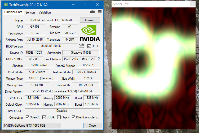Click the NVIDIA logo image
199x133 pixels.
90,33
